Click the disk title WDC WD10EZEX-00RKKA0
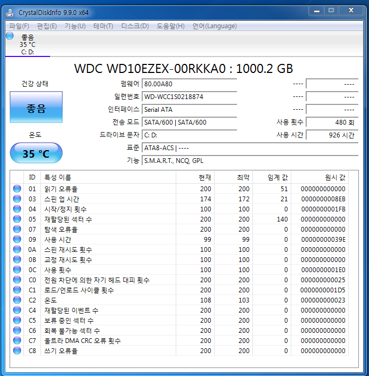The image size is (369, 376). 150,69
